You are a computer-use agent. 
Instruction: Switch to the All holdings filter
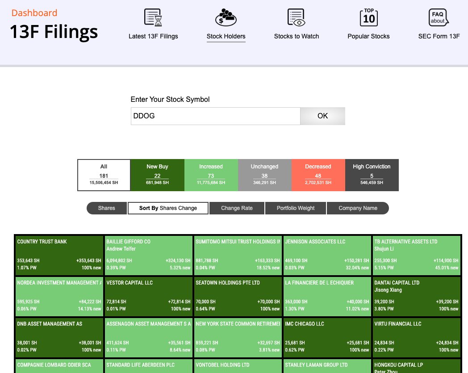104,175
